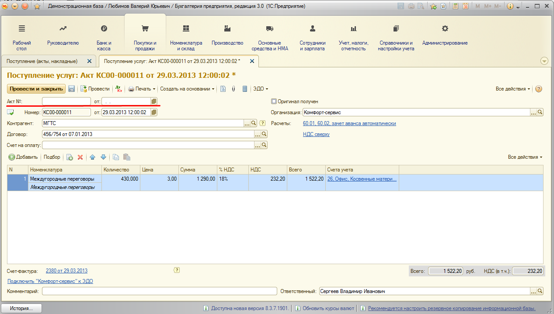
Task: Delete the selected row with red X
Action: pyautogui.click(x=80, y=157)
